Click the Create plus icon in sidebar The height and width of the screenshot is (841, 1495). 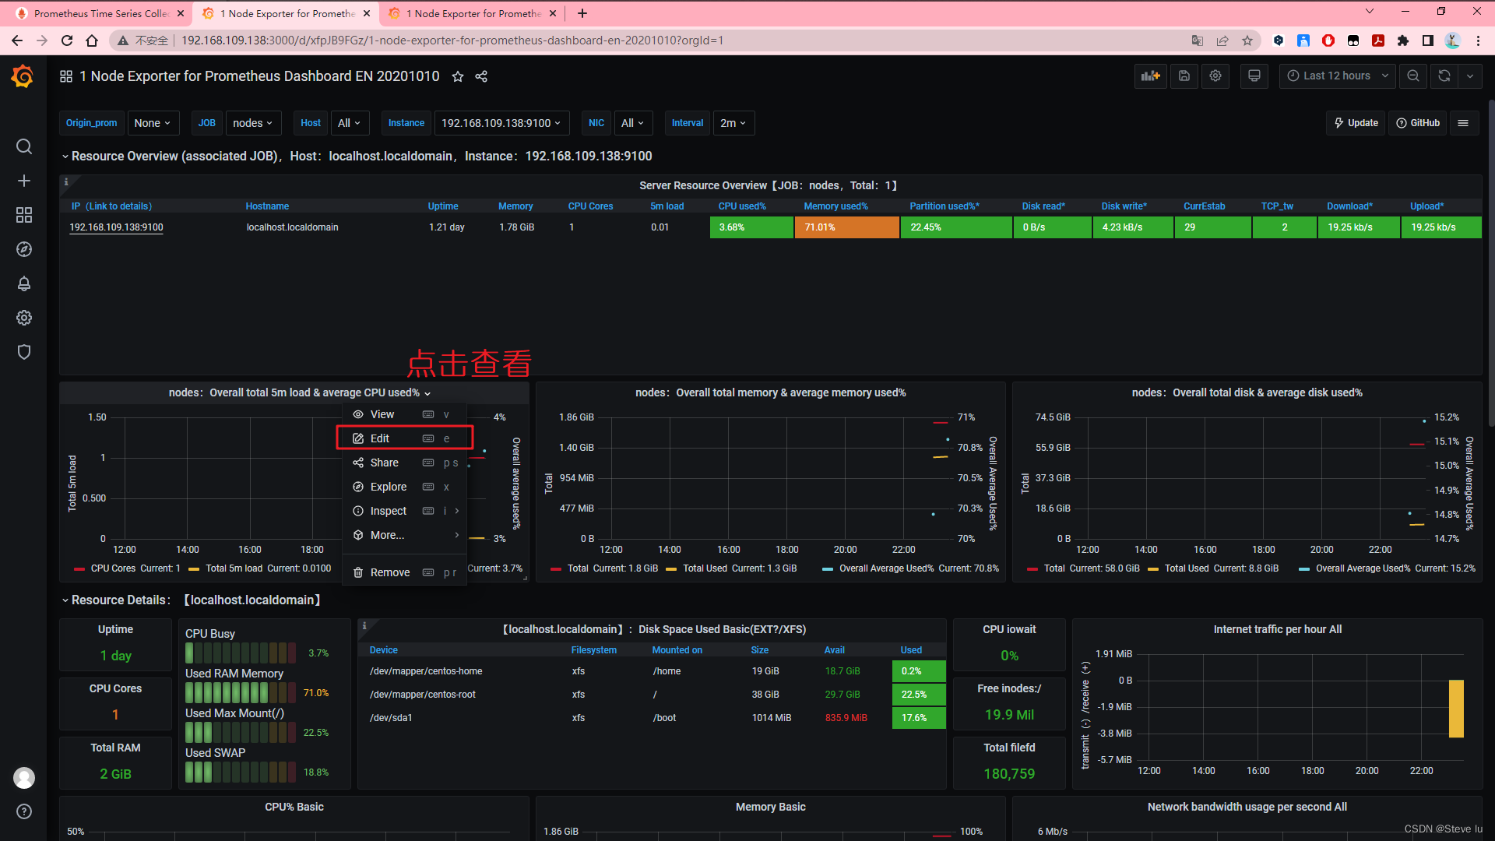[x=24, y=181]
